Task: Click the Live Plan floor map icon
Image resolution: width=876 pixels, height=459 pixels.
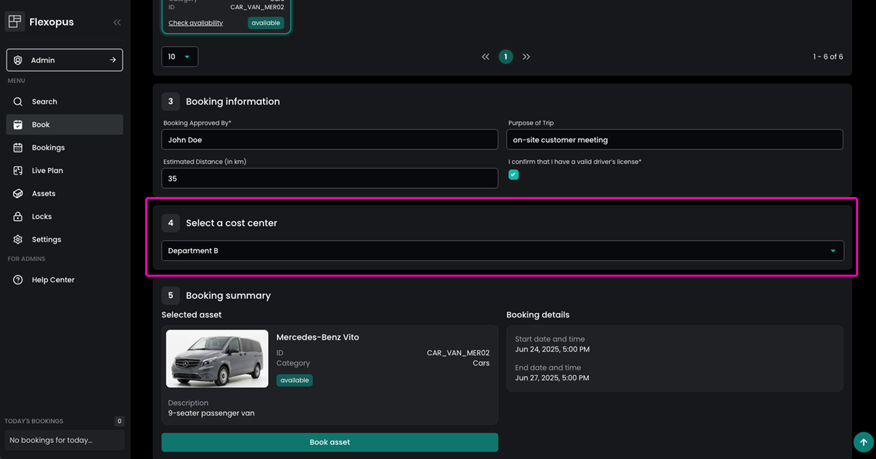Action: (18, 171)
